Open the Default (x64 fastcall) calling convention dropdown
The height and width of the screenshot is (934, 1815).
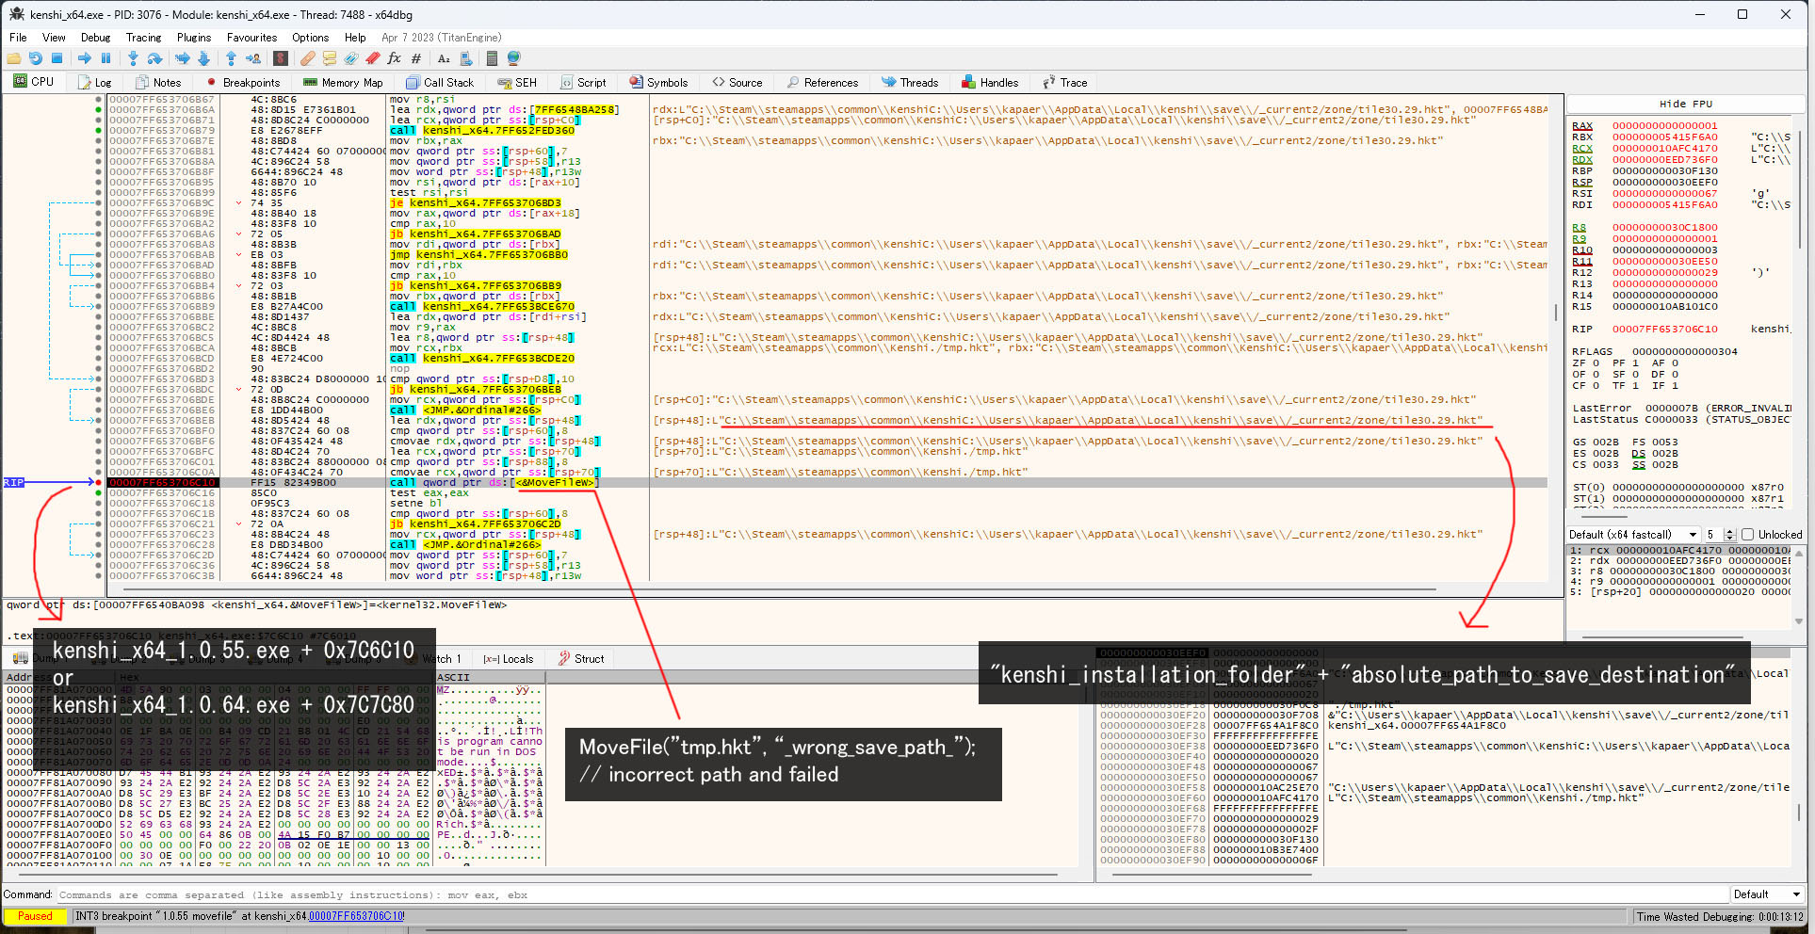[1633, 535]
